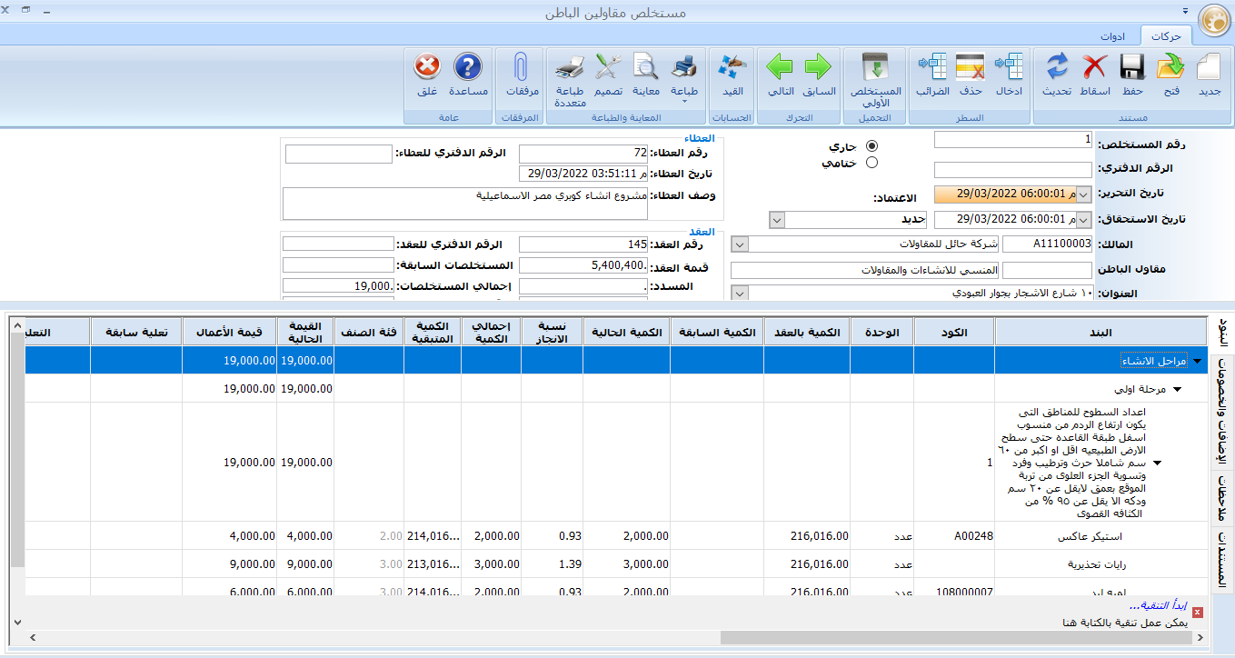Open the ملاحظات side tab
Viewport: 1235px width, 658px height.
point(1222,498)
